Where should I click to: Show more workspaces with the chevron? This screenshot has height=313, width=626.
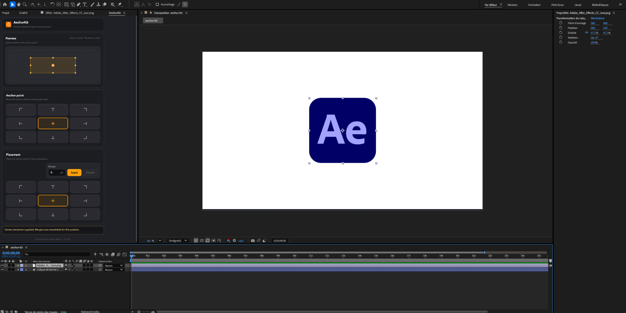point(620,5)
